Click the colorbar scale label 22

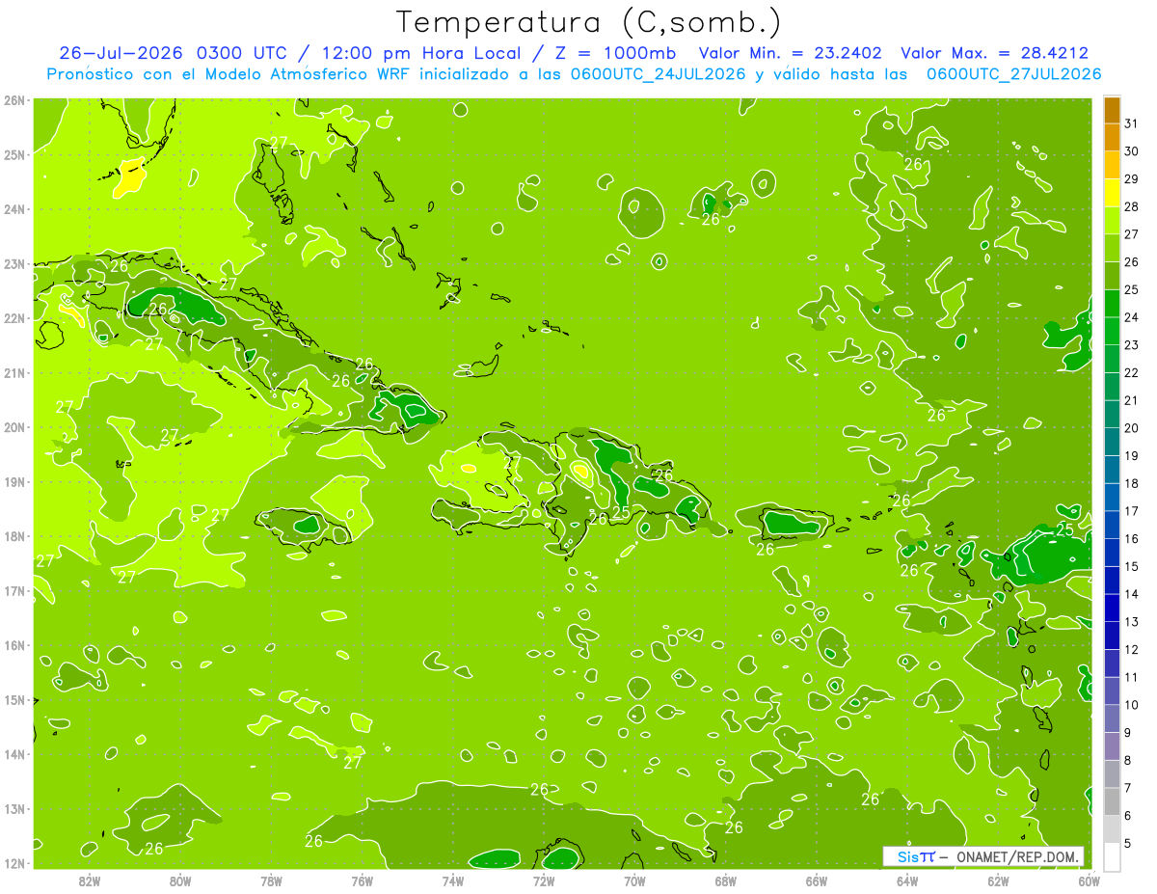pyautogui.click(x=1132, y=373)
